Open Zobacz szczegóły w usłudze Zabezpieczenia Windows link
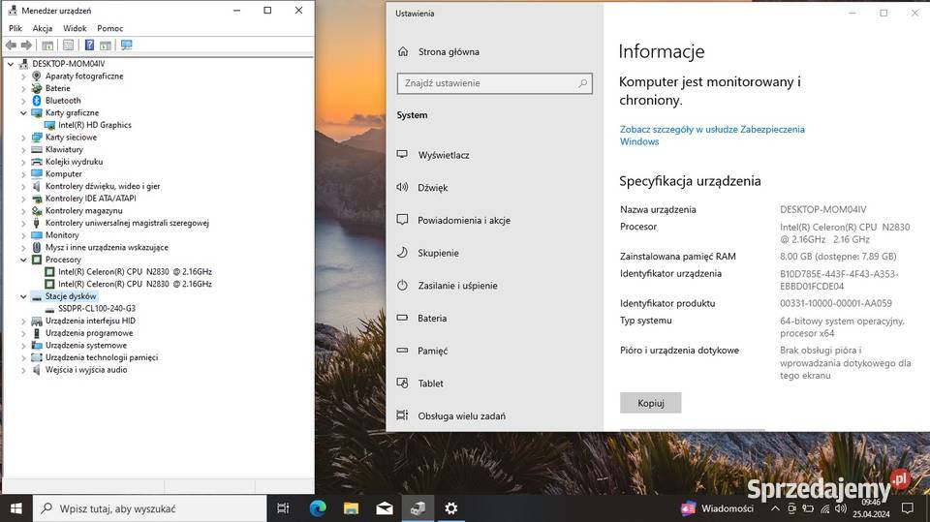Image resolution: width=930 pixels, height=522 pixels. pyautogui.click(x=712, y=136)
